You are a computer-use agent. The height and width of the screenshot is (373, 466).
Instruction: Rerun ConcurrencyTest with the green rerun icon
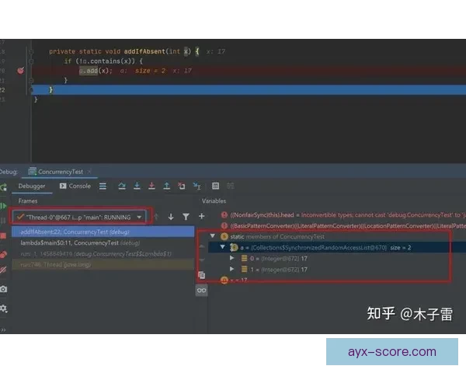pos(3,187)
